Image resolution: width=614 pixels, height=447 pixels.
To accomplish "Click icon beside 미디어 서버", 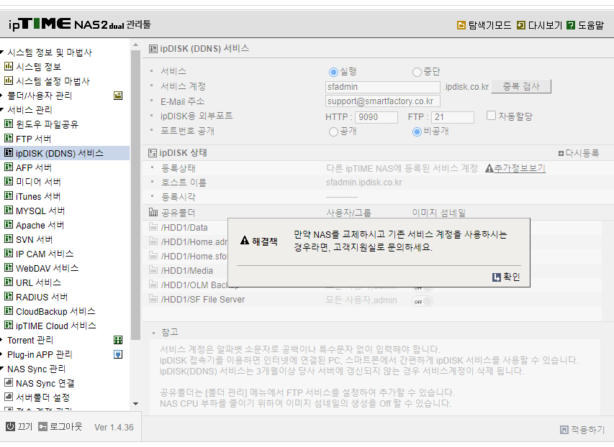I will click(8, 182).
